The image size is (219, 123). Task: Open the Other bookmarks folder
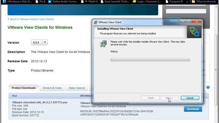click(204, 1)
